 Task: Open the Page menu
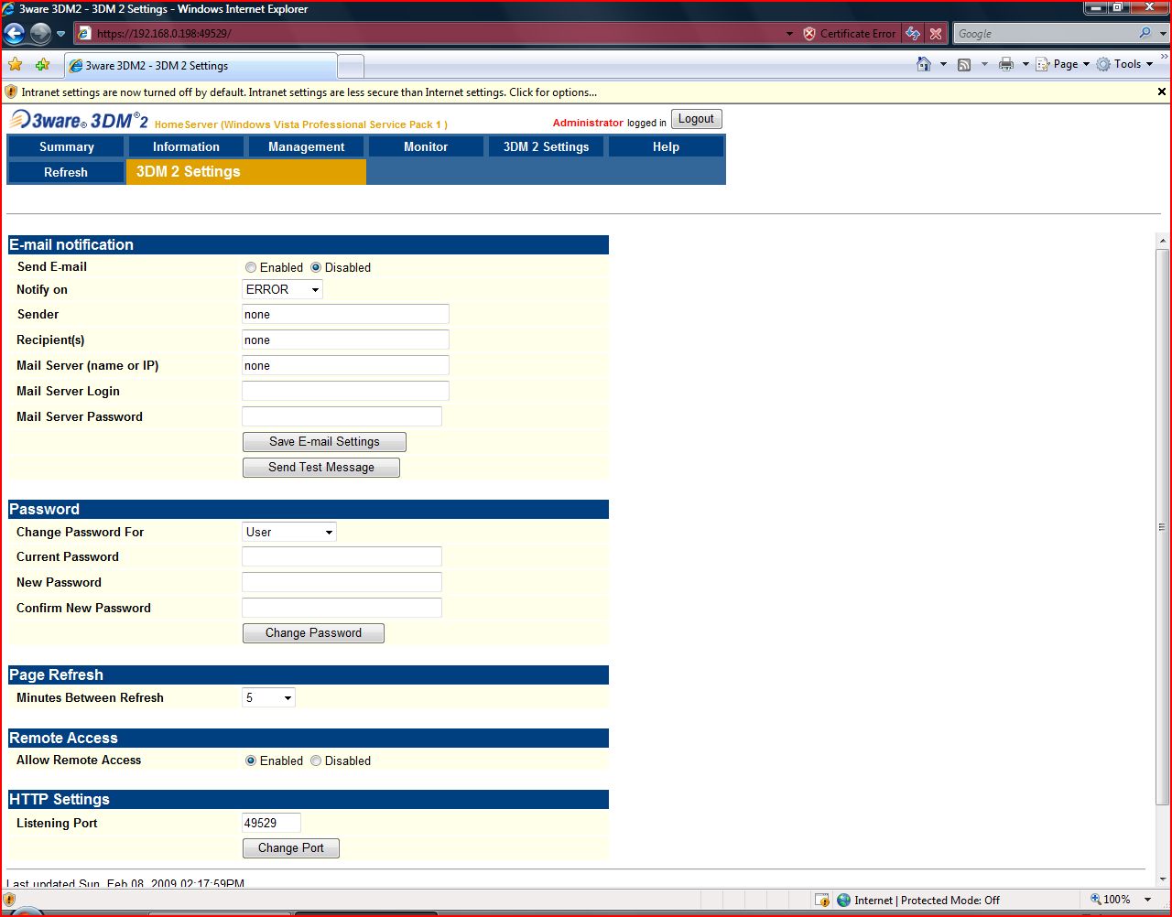coord(1063,64)
